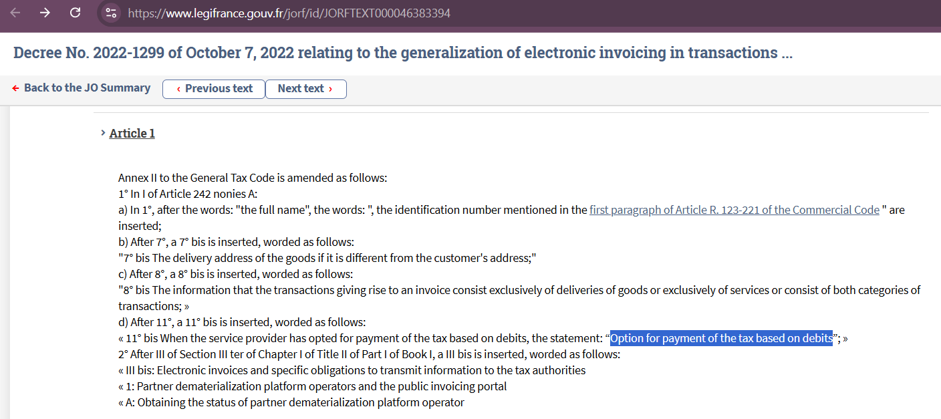The image size is (941, 419).
Task: Go back using the browser back arrow
Action: pos(15,13)
